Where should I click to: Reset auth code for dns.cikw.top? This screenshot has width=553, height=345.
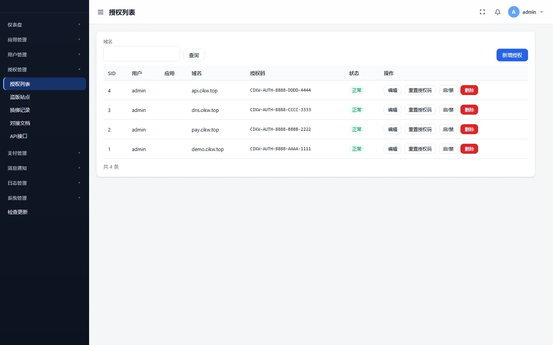point(420,110)
